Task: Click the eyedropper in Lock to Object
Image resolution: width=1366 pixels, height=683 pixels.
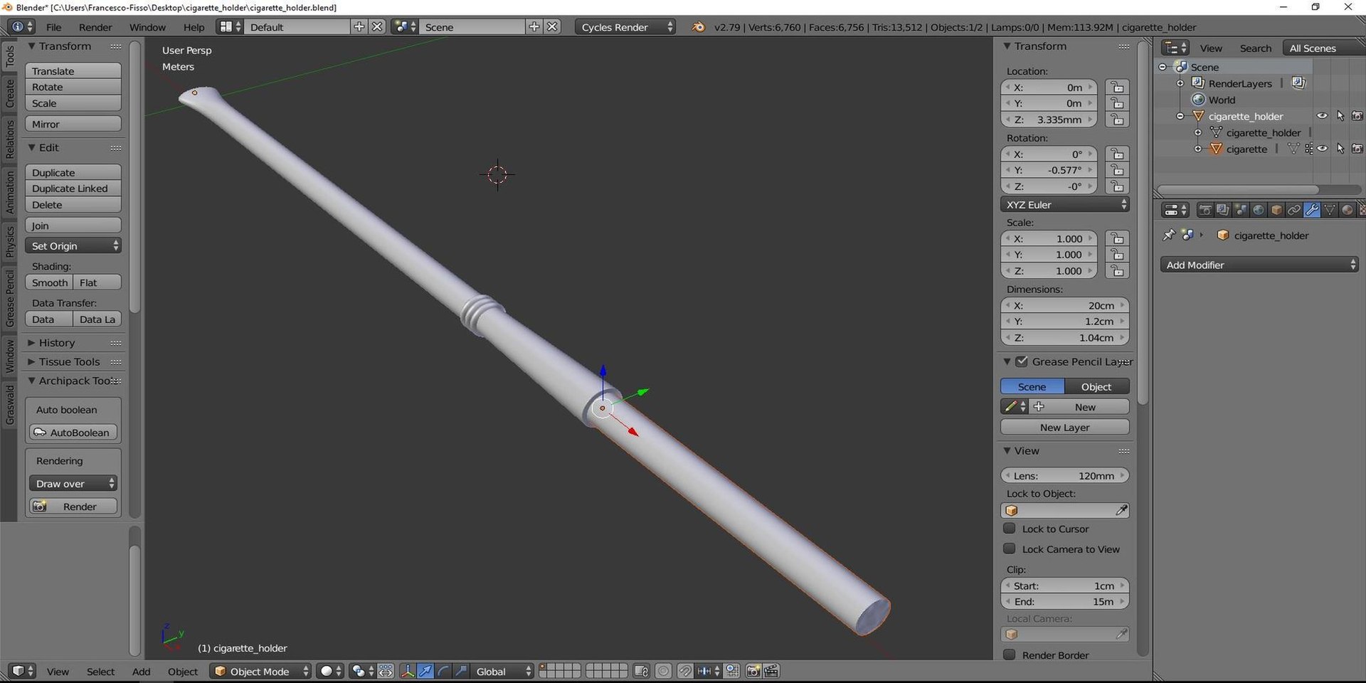Action: click(1121, 510)
